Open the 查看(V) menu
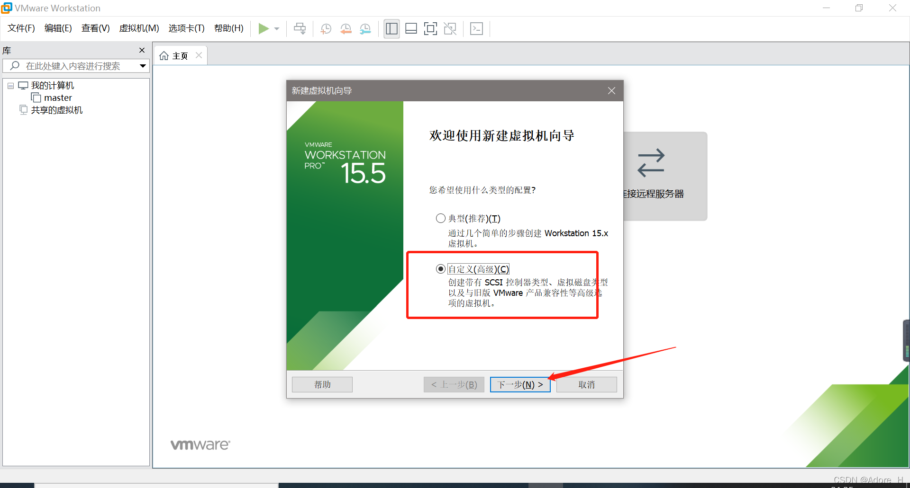910x488 pixels. click(95, 28)
